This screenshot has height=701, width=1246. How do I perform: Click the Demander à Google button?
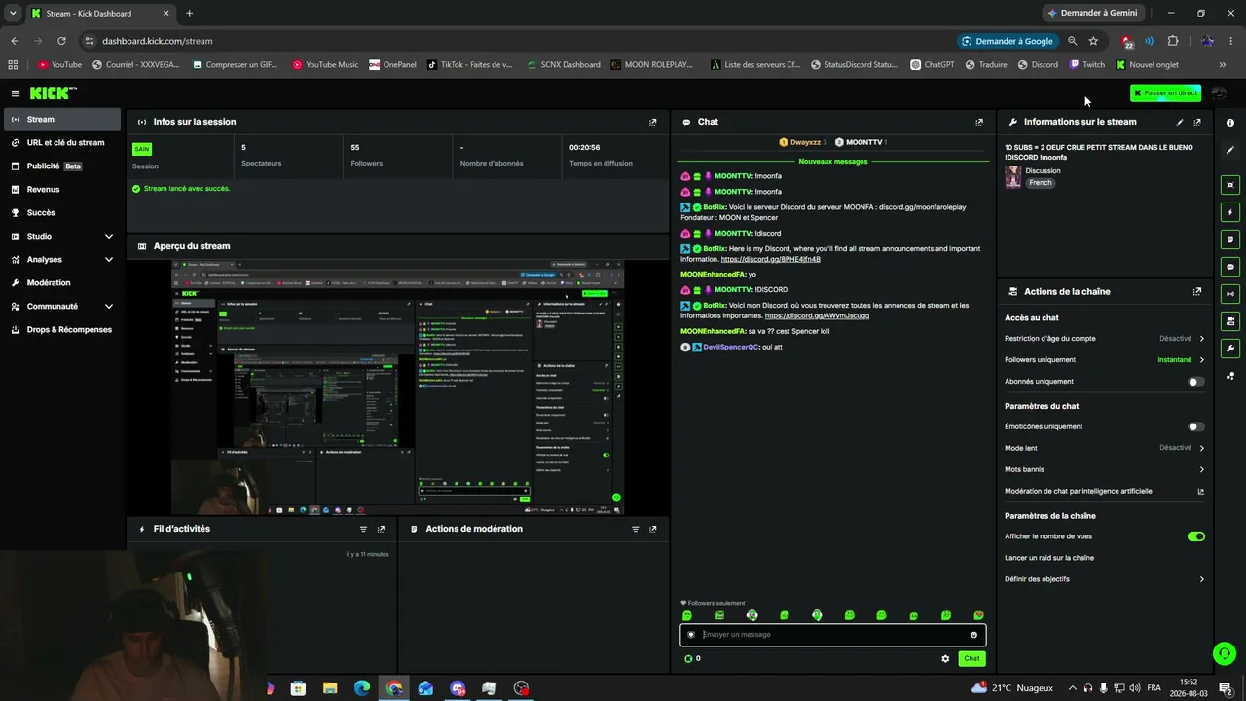click(1007, 41)
